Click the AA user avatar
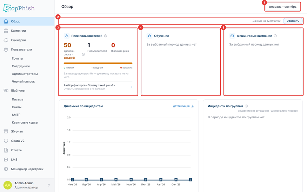The height and width of the screenshot is (192, 307). point(8,185)
